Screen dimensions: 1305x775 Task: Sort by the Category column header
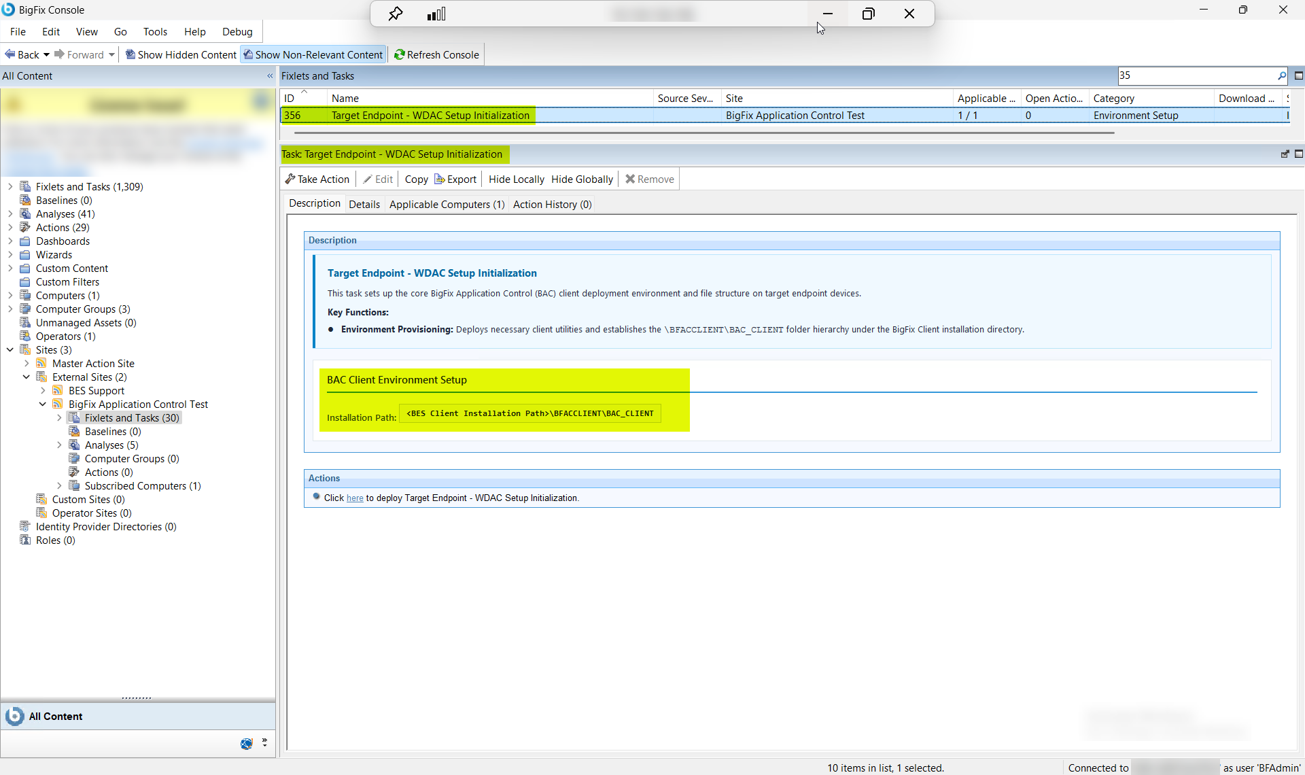pos(1151,98)
